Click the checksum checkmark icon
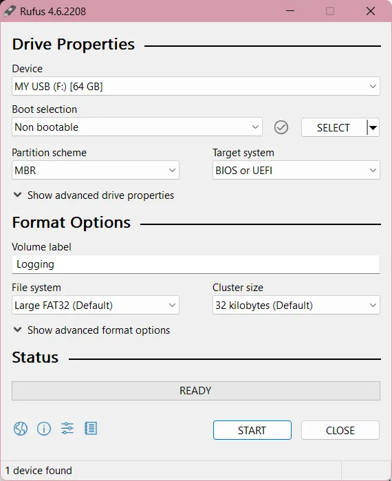 click(281, 127)
